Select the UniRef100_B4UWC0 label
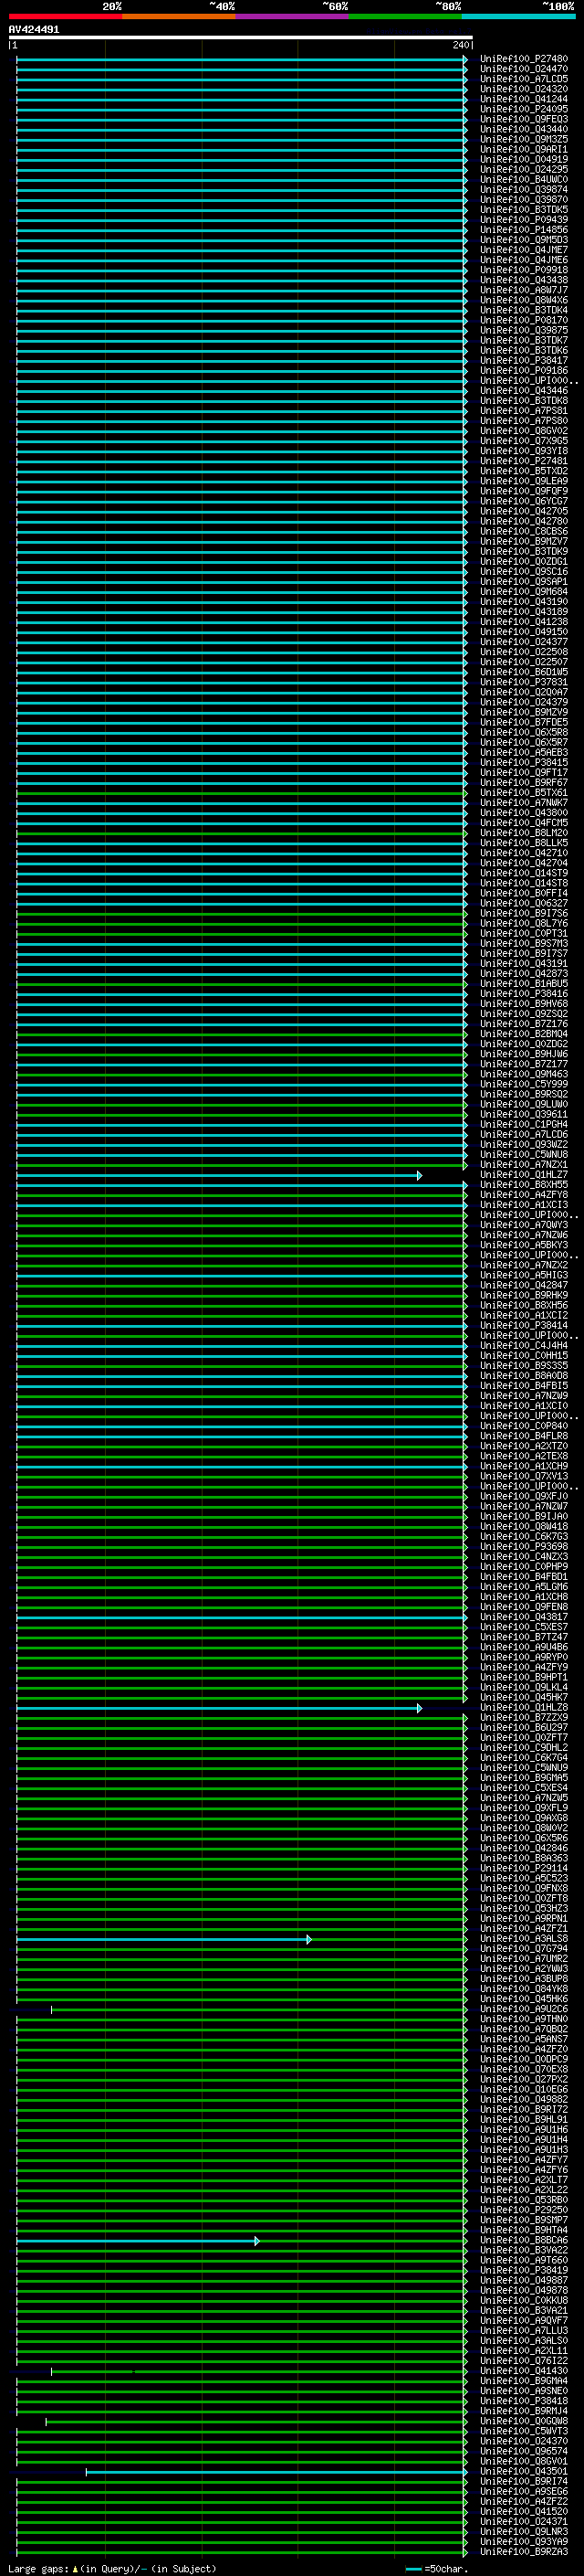Screen dimensions: 584x2576 tap(523, 180)
